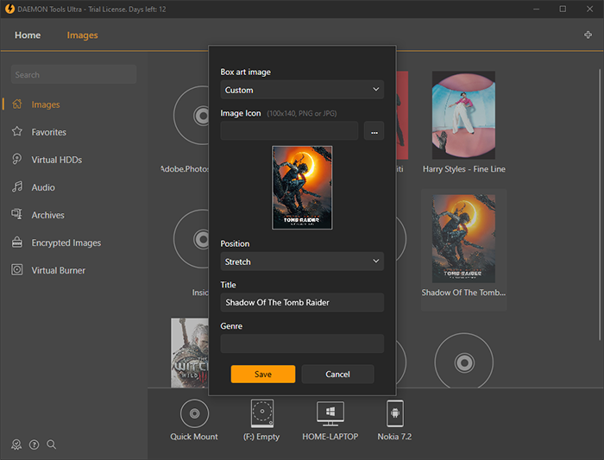
Task: Select the Nokia 7.2 phone icon
Action: 395,413
